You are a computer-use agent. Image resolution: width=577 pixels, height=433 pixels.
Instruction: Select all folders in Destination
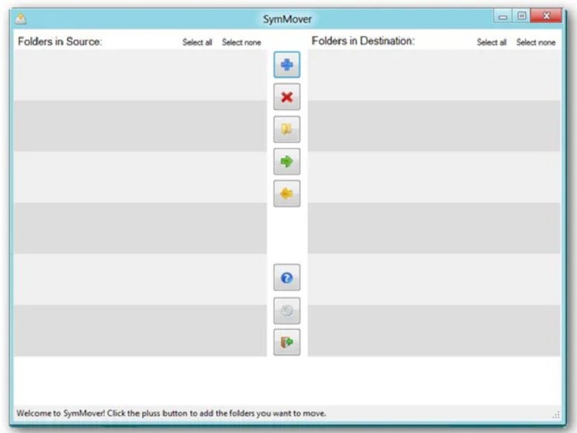coord(491,43)
